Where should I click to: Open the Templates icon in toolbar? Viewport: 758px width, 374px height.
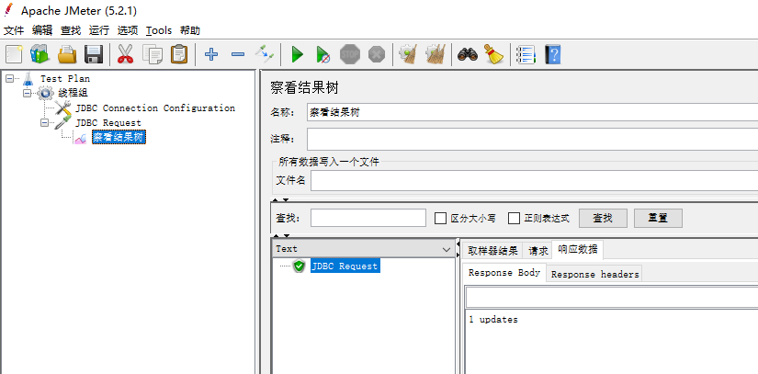[x=40, y=54]
